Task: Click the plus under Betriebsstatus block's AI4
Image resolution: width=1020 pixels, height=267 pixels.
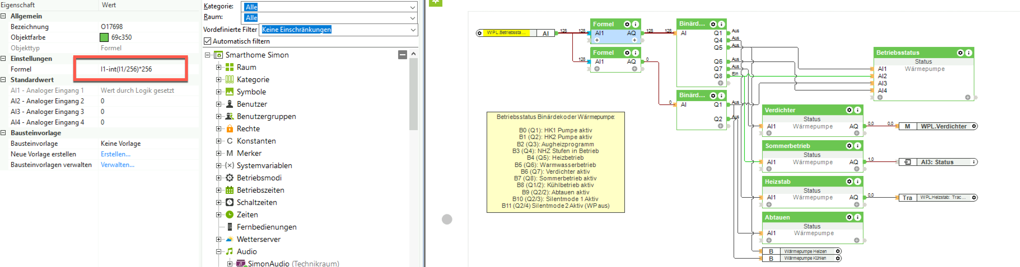Action: (879, 97)
